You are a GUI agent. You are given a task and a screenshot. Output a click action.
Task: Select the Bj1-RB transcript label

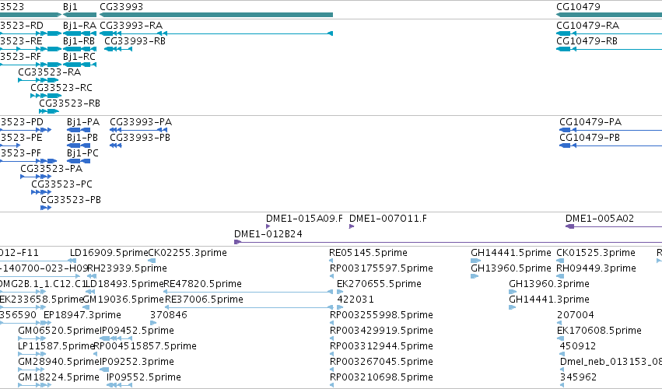pos(79,41)
